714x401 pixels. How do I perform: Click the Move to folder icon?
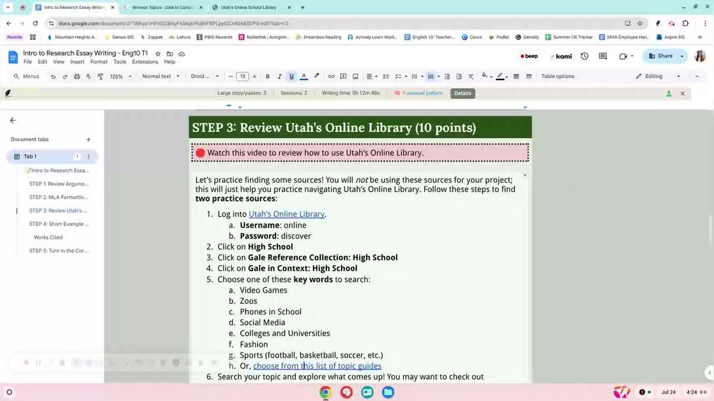coord(170,54)
